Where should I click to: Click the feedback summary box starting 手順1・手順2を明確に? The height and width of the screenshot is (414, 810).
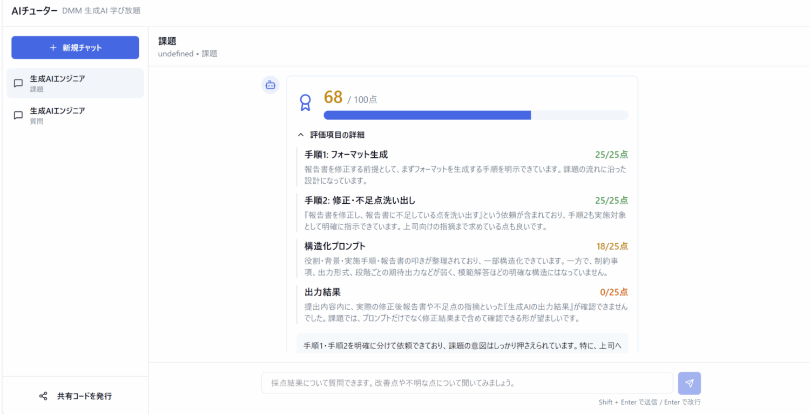pyautogui.click(x=462, y=343)
